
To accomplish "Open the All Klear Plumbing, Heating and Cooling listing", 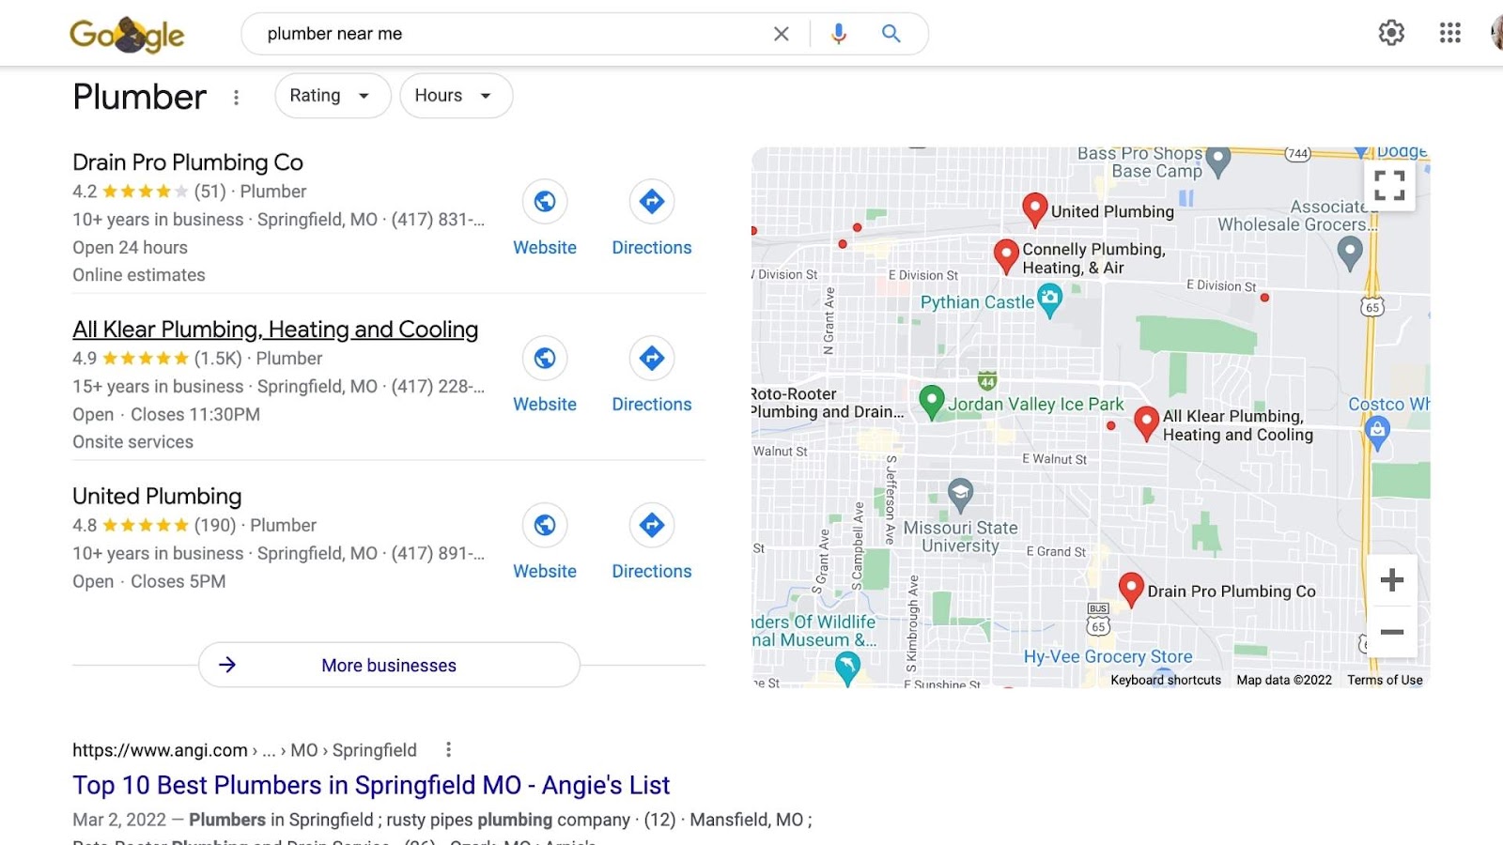I will point(275,330).
